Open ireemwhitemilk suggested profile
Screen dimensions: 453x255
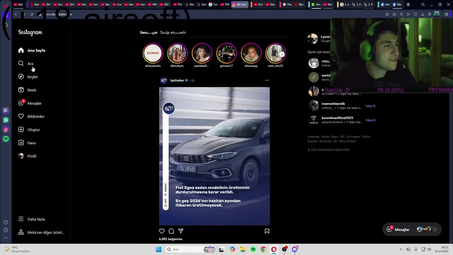point(333,104)
